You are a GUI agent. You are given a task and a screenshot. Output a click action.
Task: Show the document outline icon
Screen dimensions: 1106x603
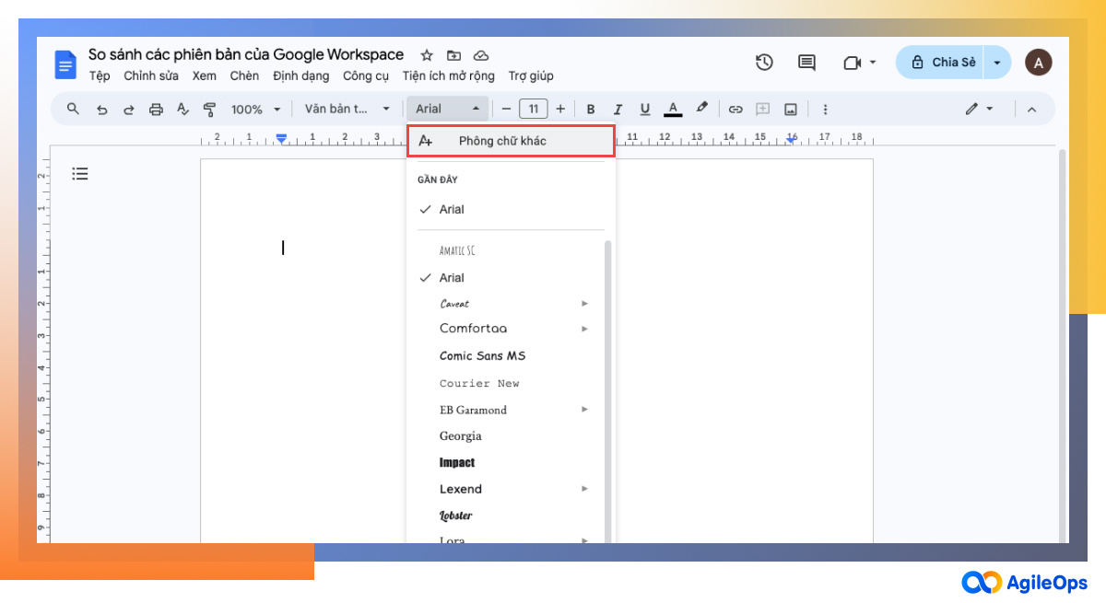point(80,173)
